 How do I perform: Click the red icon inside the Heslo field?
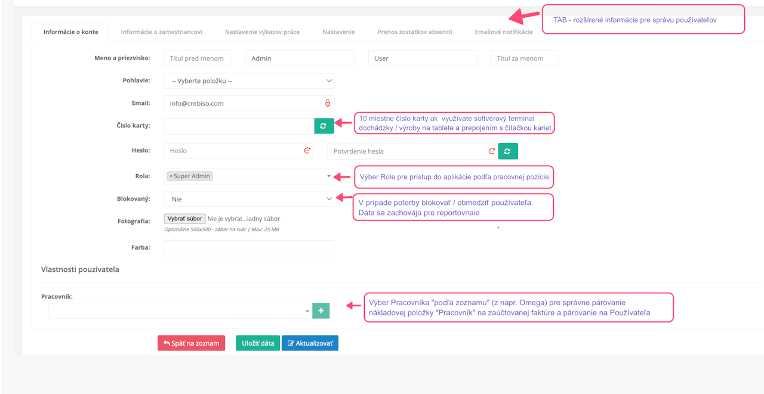tap(307, 151)
